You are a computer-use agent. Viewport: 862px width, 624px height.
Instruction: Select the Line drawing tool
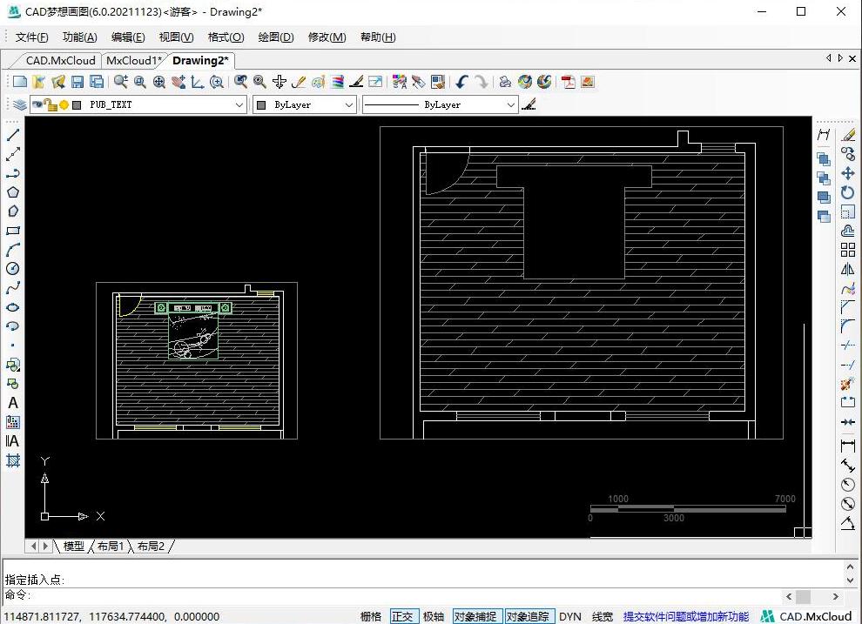click(13, 136)
